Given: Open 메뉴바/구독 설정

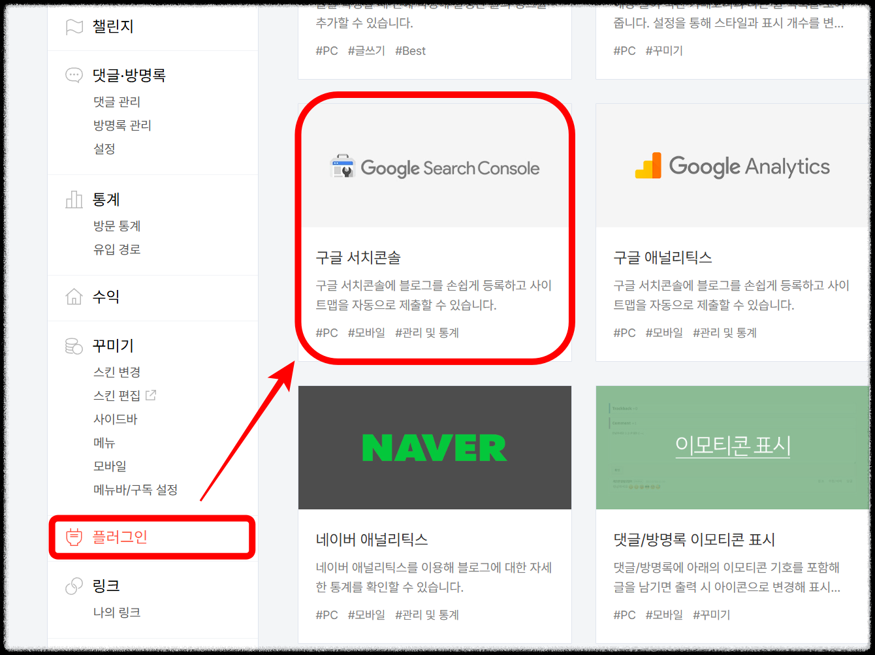Looking at the screenshot, I should [x=135, y=490].
